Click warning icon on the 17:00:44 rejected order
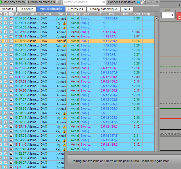The height and width of the screenshot is (169, 181). point(64,46)
